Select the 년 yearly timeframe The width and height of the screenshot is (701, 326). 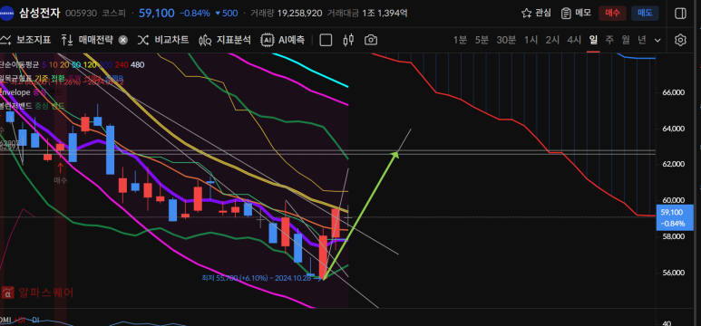point(641,40)
